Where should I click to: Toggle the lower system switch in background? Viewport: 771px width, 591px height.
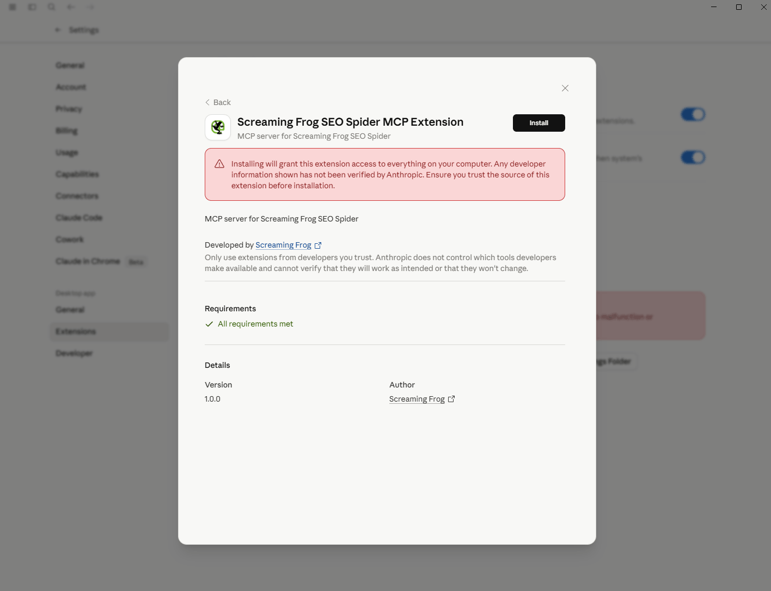[693, 157]
